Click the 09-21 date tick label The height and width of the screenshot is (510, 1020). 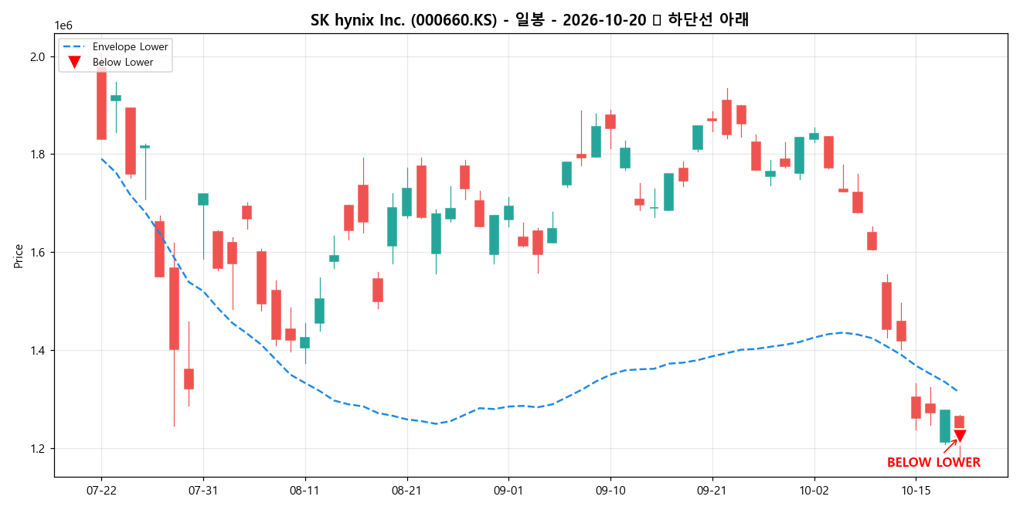click(x=712, y=490)
